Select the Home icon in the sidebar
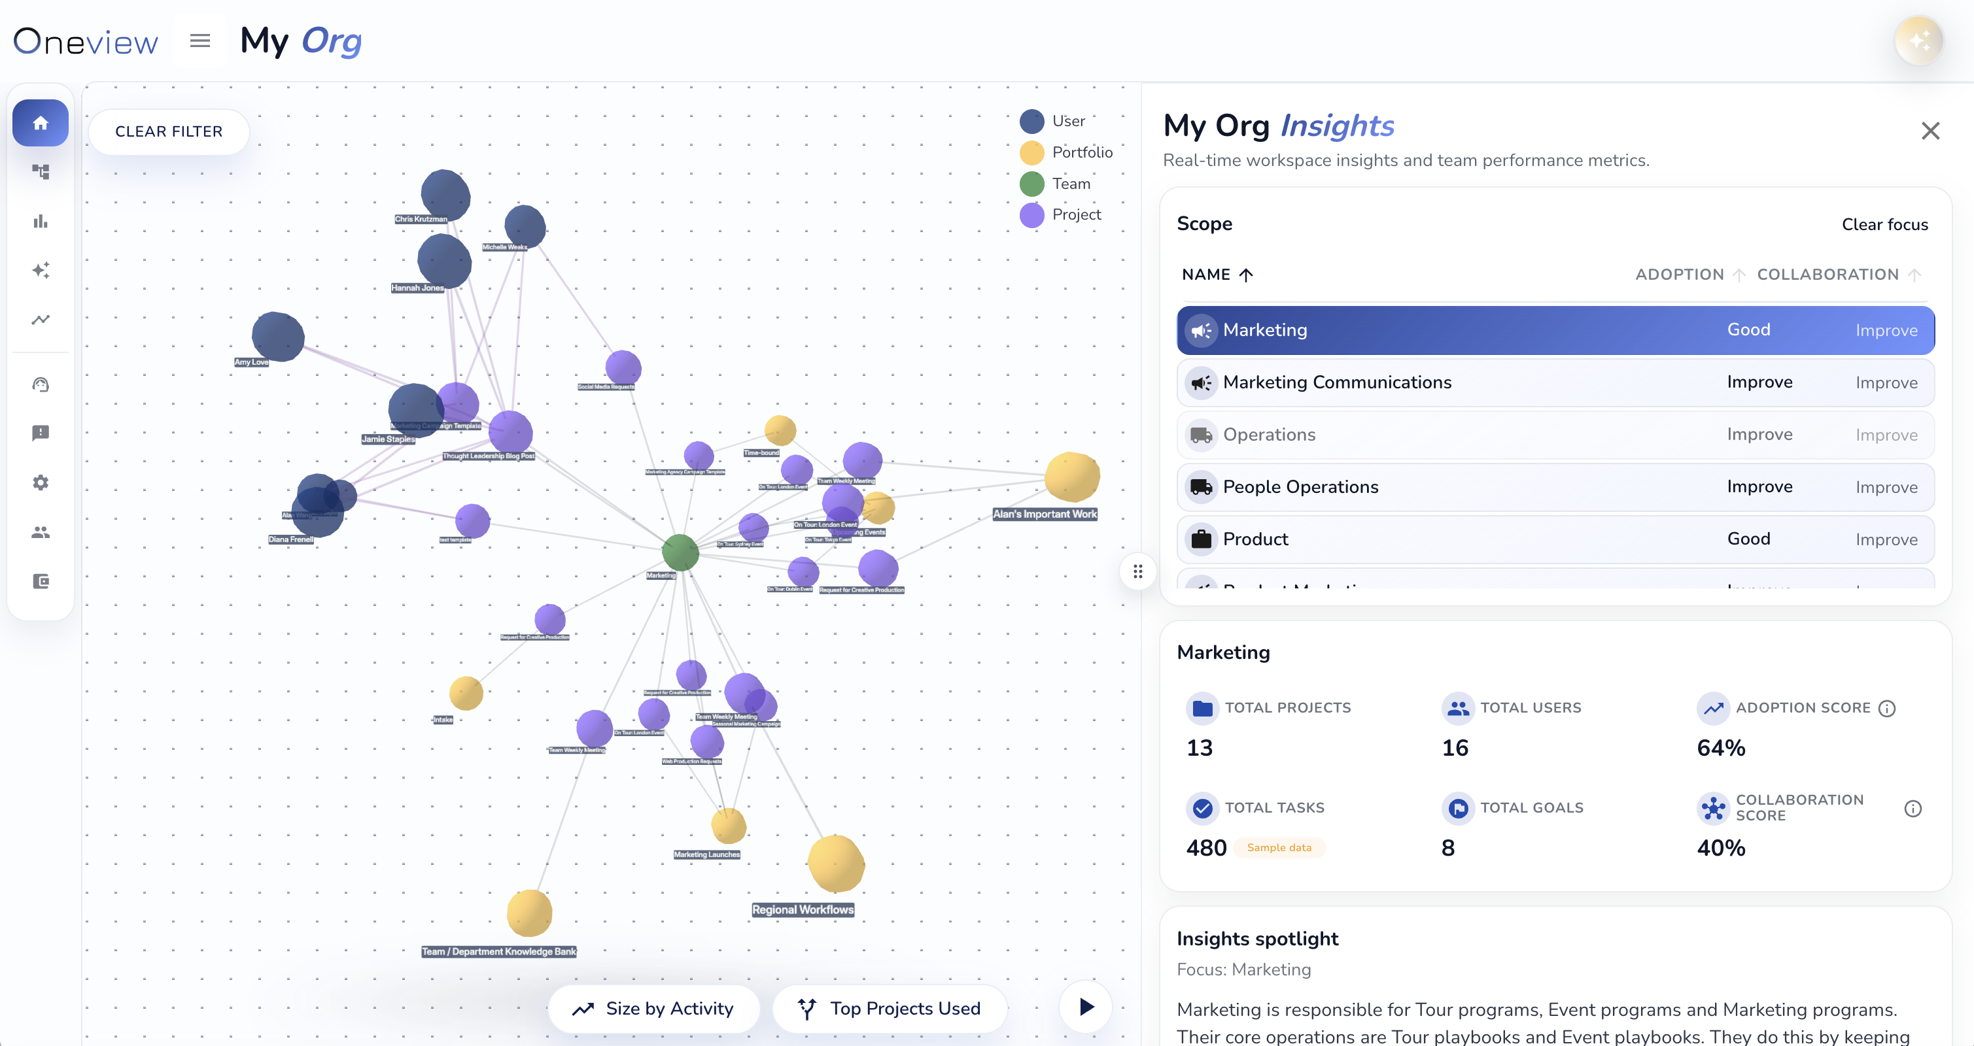This screenshot has height=1046, width=1974. coord(40,122)
